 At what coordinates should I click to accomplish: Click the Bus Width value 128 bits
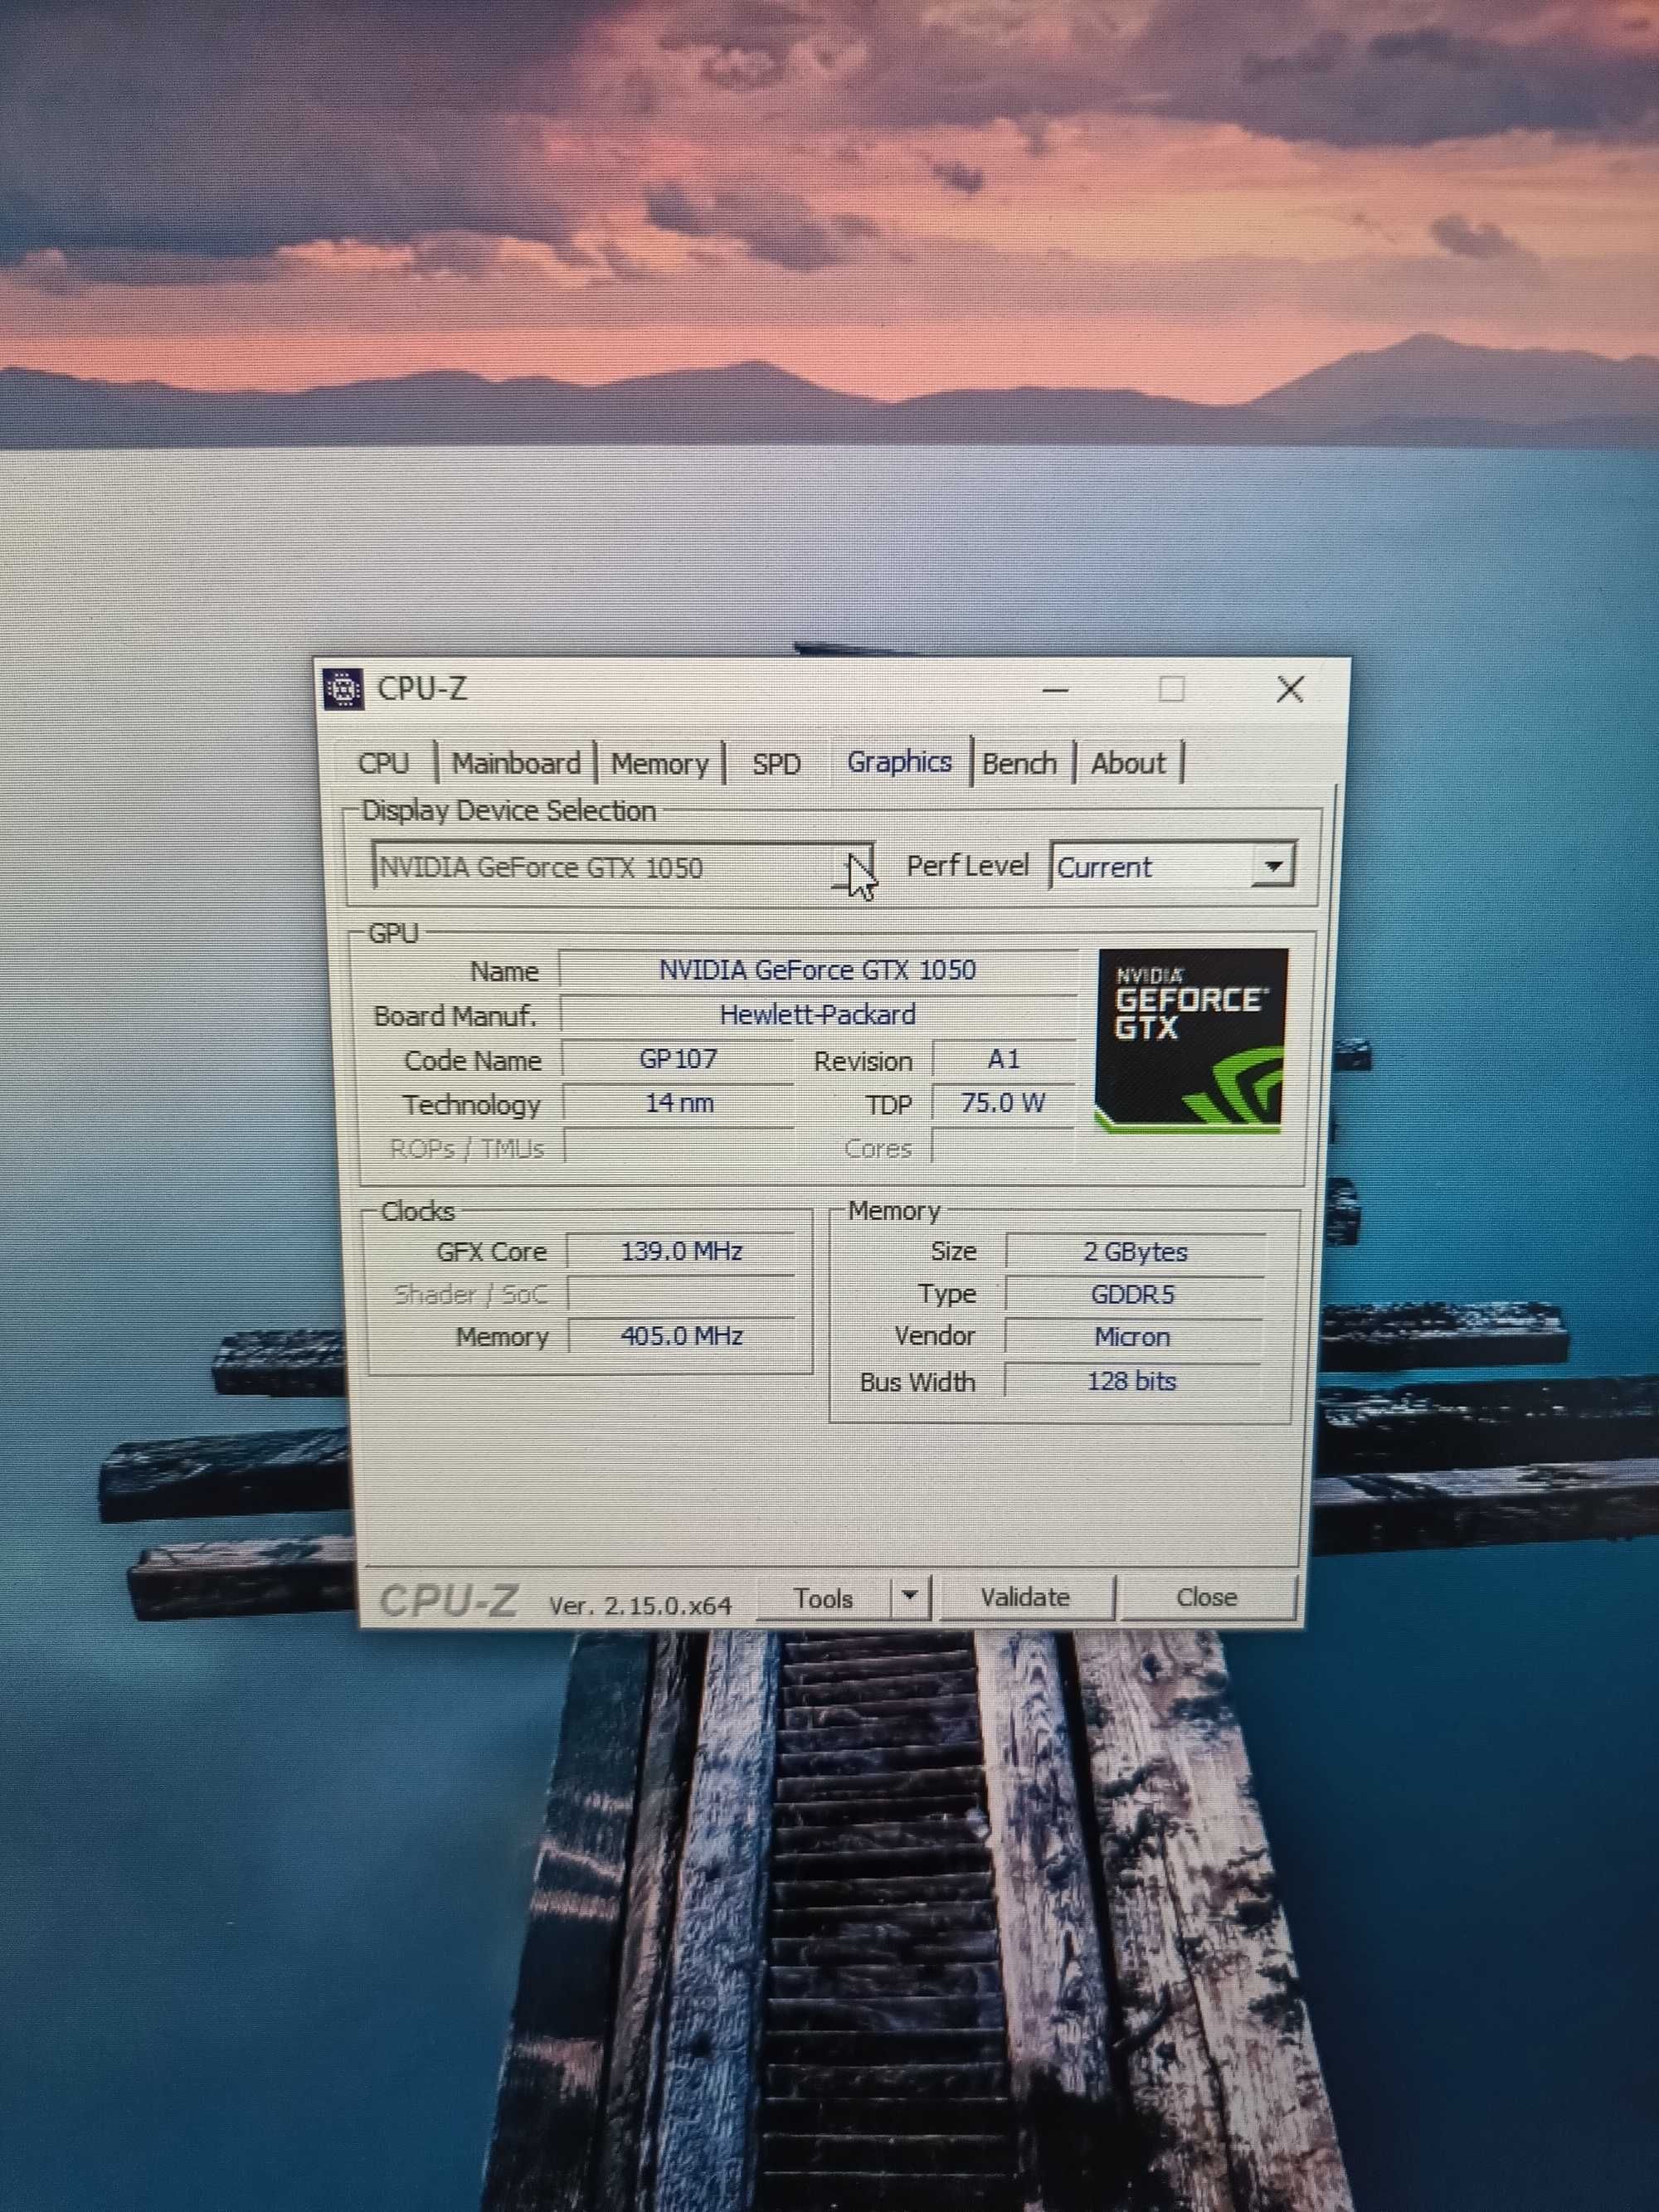(1131, 1381)
